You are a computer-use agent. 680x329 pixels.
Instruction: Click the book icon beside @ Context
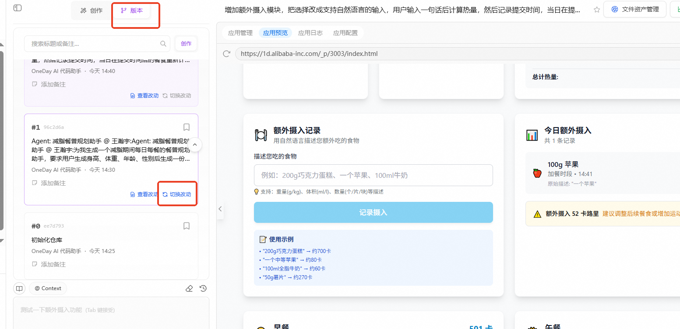coord(19,288)
